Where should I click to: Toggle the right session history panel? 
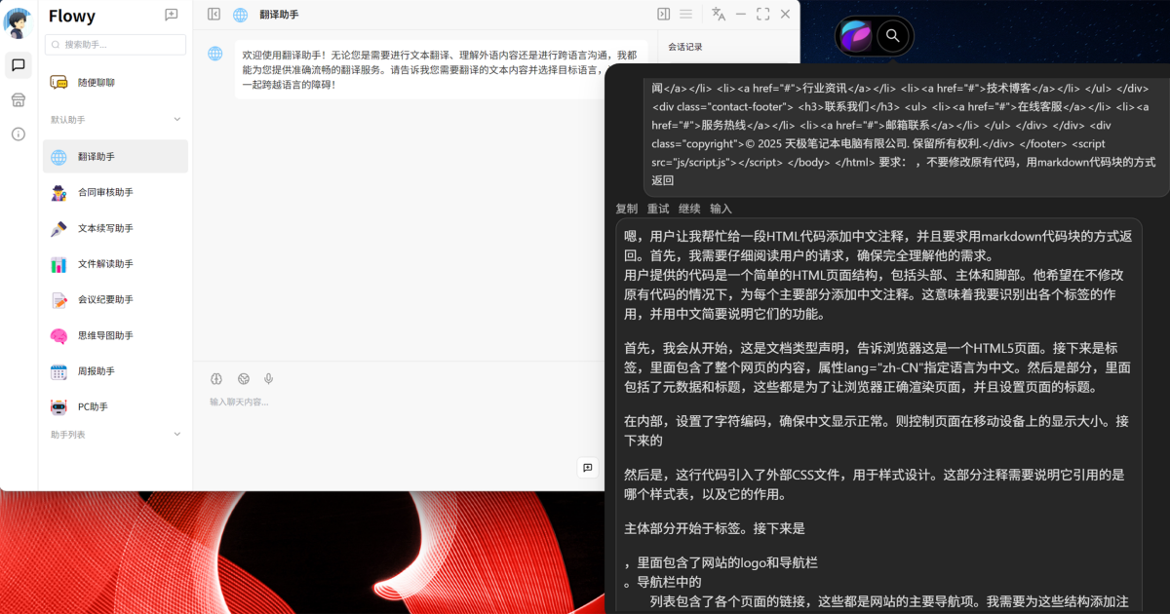[663, 14]
